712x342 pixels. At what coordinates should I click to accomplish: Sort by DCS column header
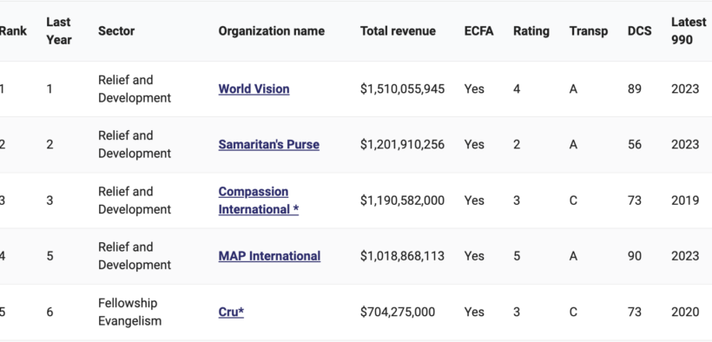(639, 31)
